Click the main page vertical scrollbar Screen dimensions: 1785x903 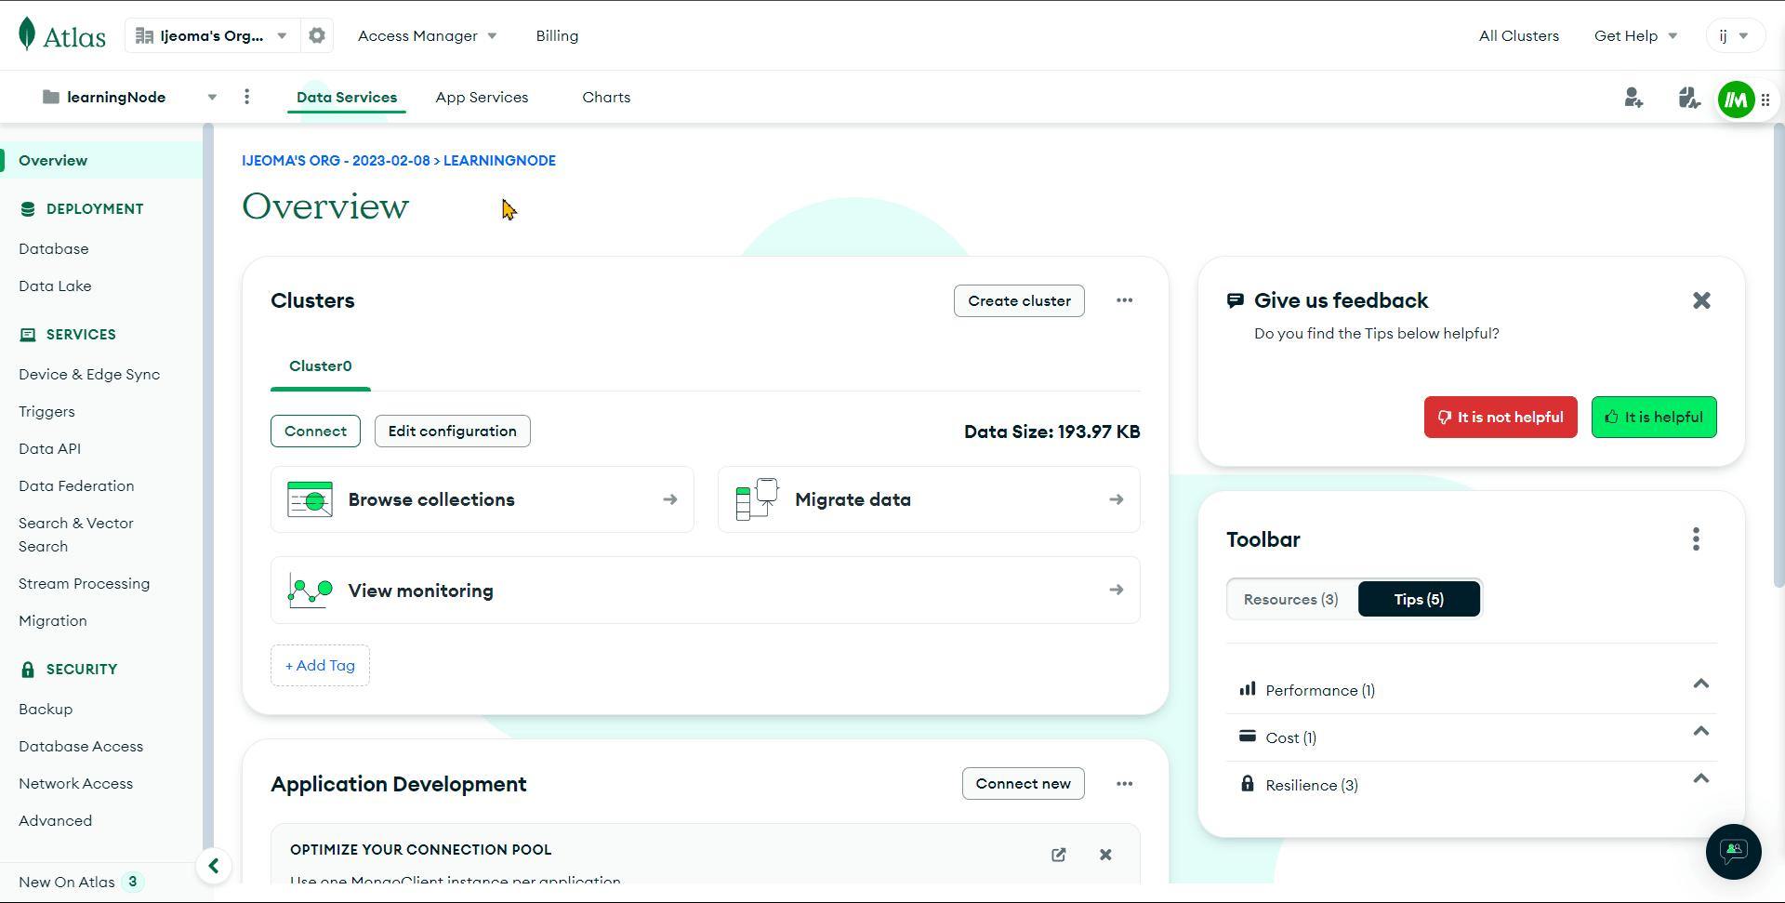coord(1778,355)
